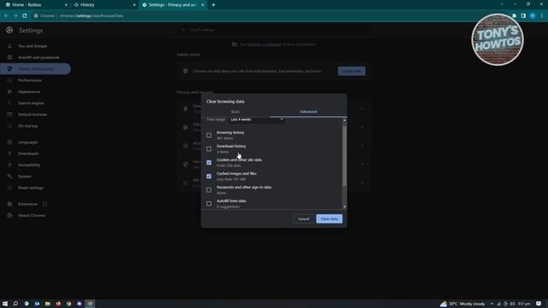Click the Settings Chrome logo icon
548x308 pixels.
pos(9,31)
